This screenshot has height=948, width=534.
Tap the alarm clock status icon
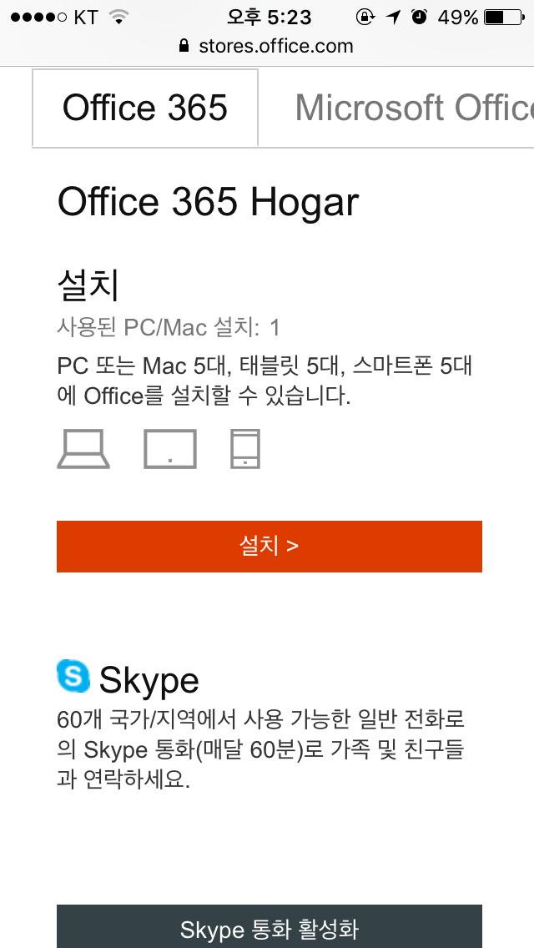click(420, 17)
